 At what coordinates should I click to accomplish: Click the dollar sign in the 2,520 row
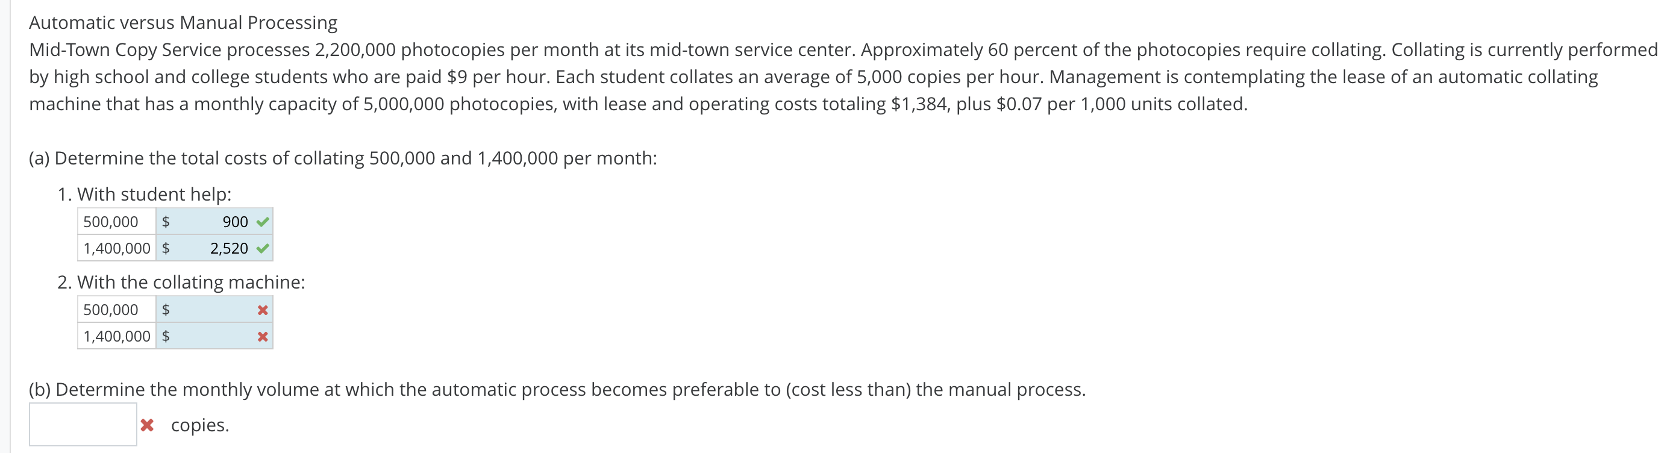click(x=166, y=248)
